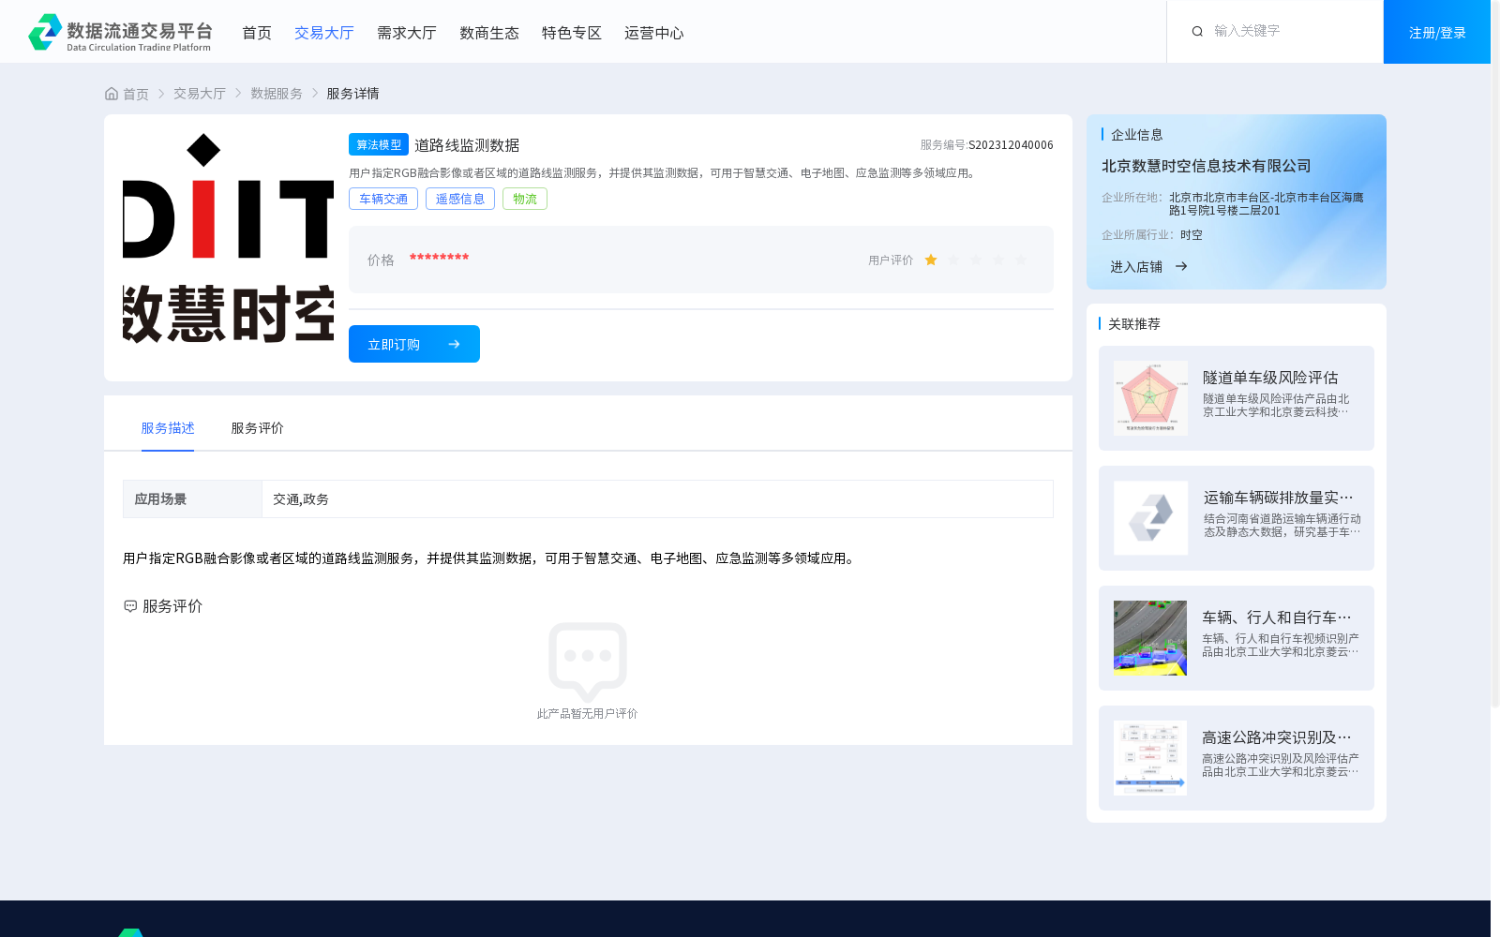Switch to 服务评价 tab
Screen dimensions: 1500x937
(x=258, y=428)
